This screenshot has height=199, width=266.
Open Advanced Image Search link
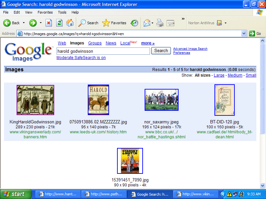click(x=190, y=49)
